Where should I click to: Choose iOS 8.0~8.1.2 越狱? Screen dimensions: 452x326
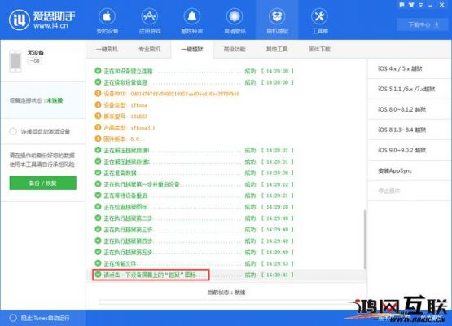click(x=410, y=109)
